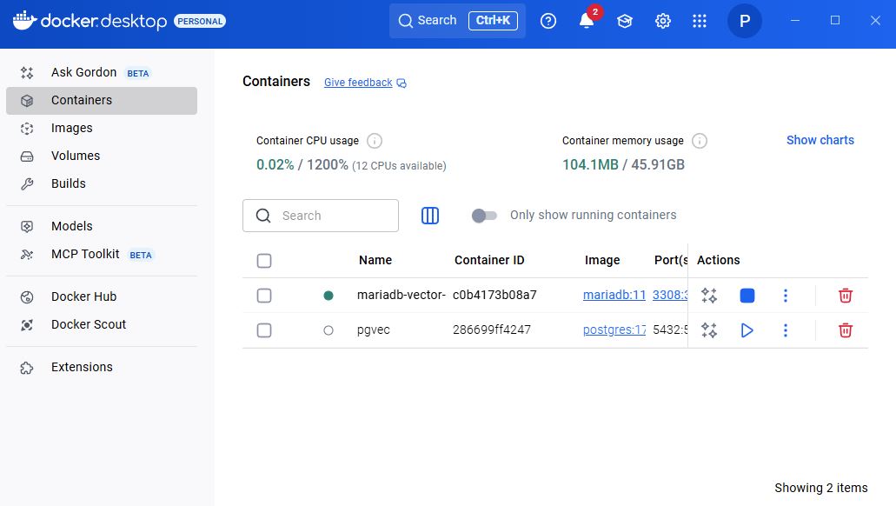Open notifications bell

coord(587,21)
